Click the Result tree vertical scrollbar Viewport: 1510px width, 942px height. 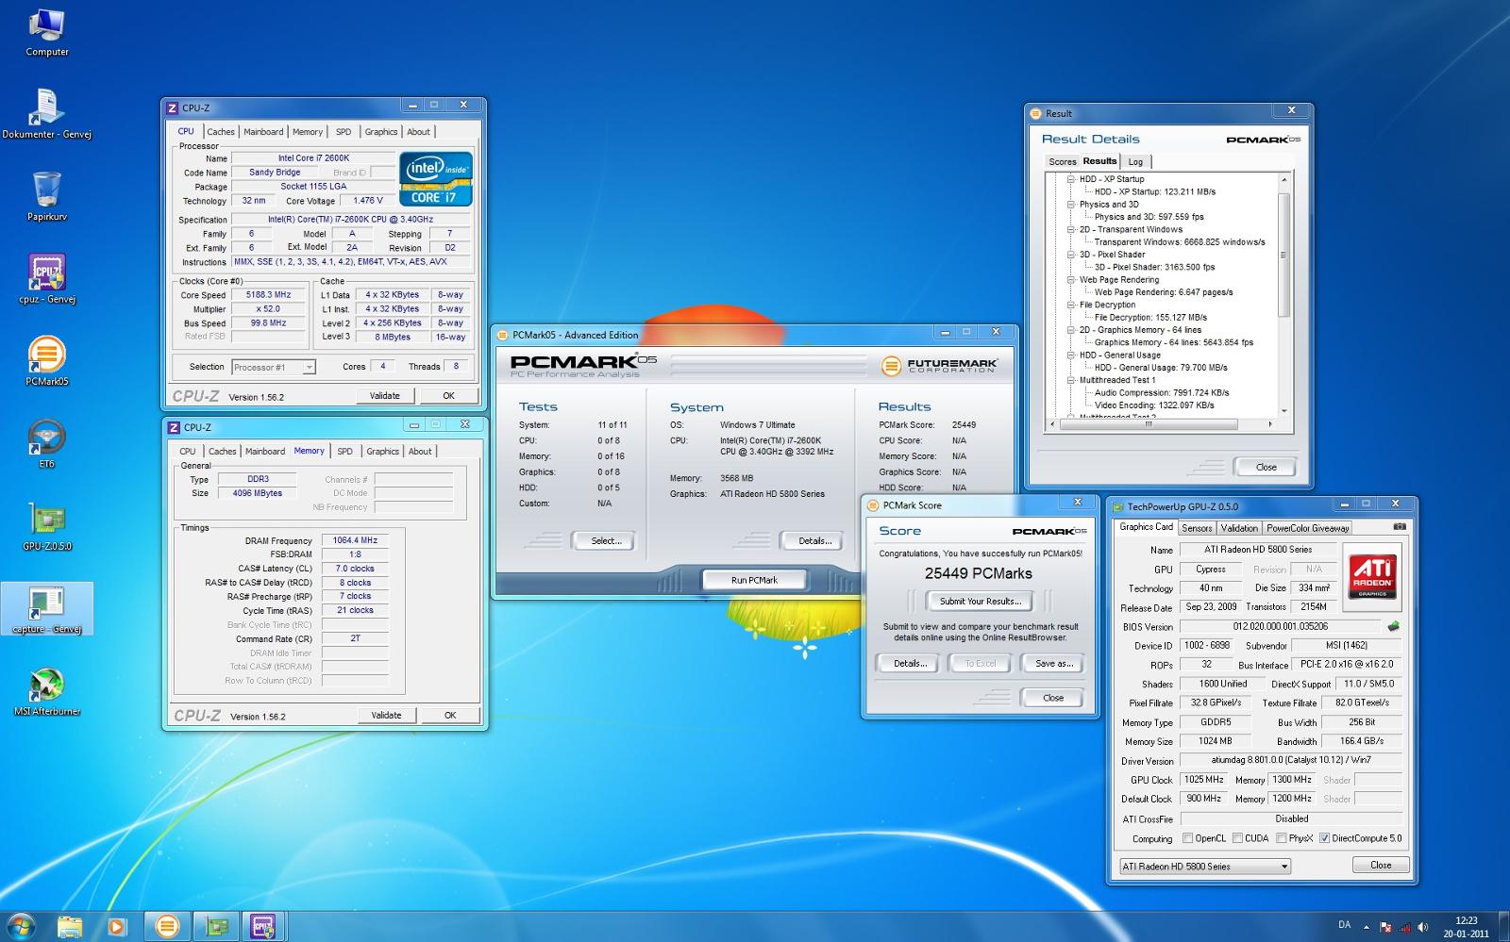[1283, 295]
